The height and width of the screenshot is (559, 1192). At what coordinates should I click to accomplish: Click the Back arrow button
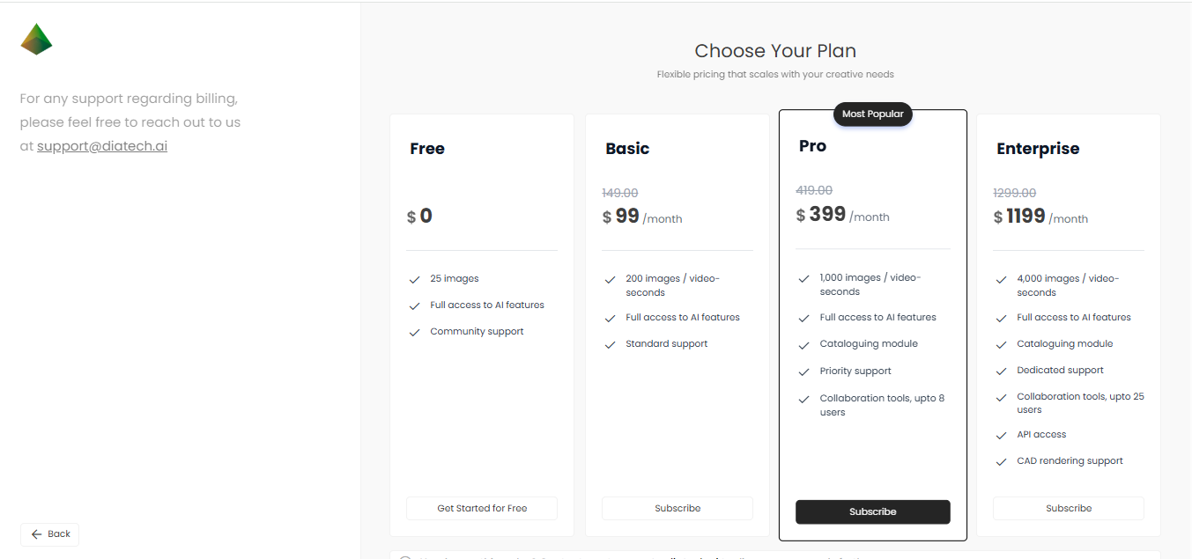(49, 534)
